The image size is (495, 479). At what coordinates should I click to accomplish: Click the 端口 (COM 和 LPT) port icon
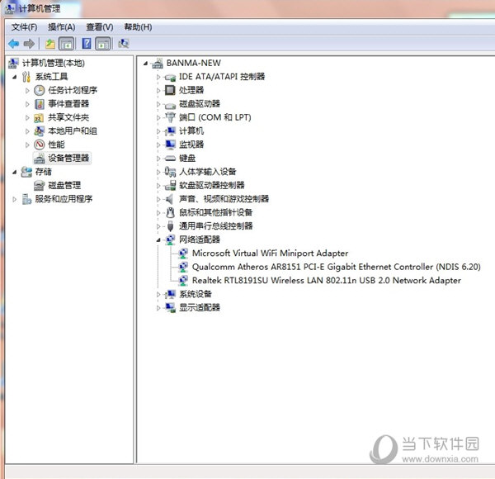(170, 117)
